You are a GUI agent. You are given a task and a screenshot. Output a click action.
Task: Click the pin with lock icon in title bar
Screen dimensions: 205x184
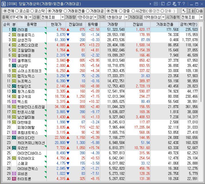tap(174, 4)
